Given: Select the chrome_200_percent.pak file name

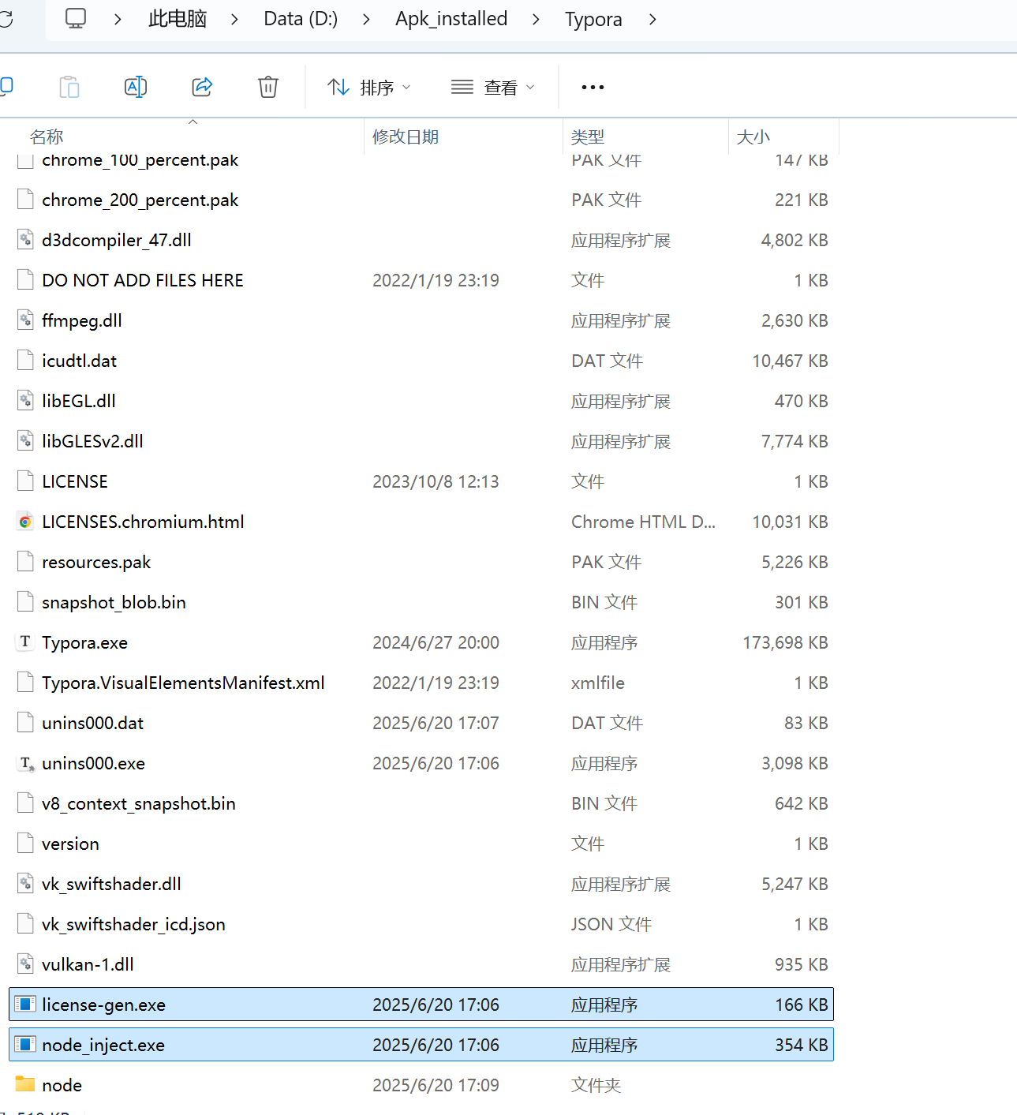Looking at the screenshot, I should [x=140, y=200].
